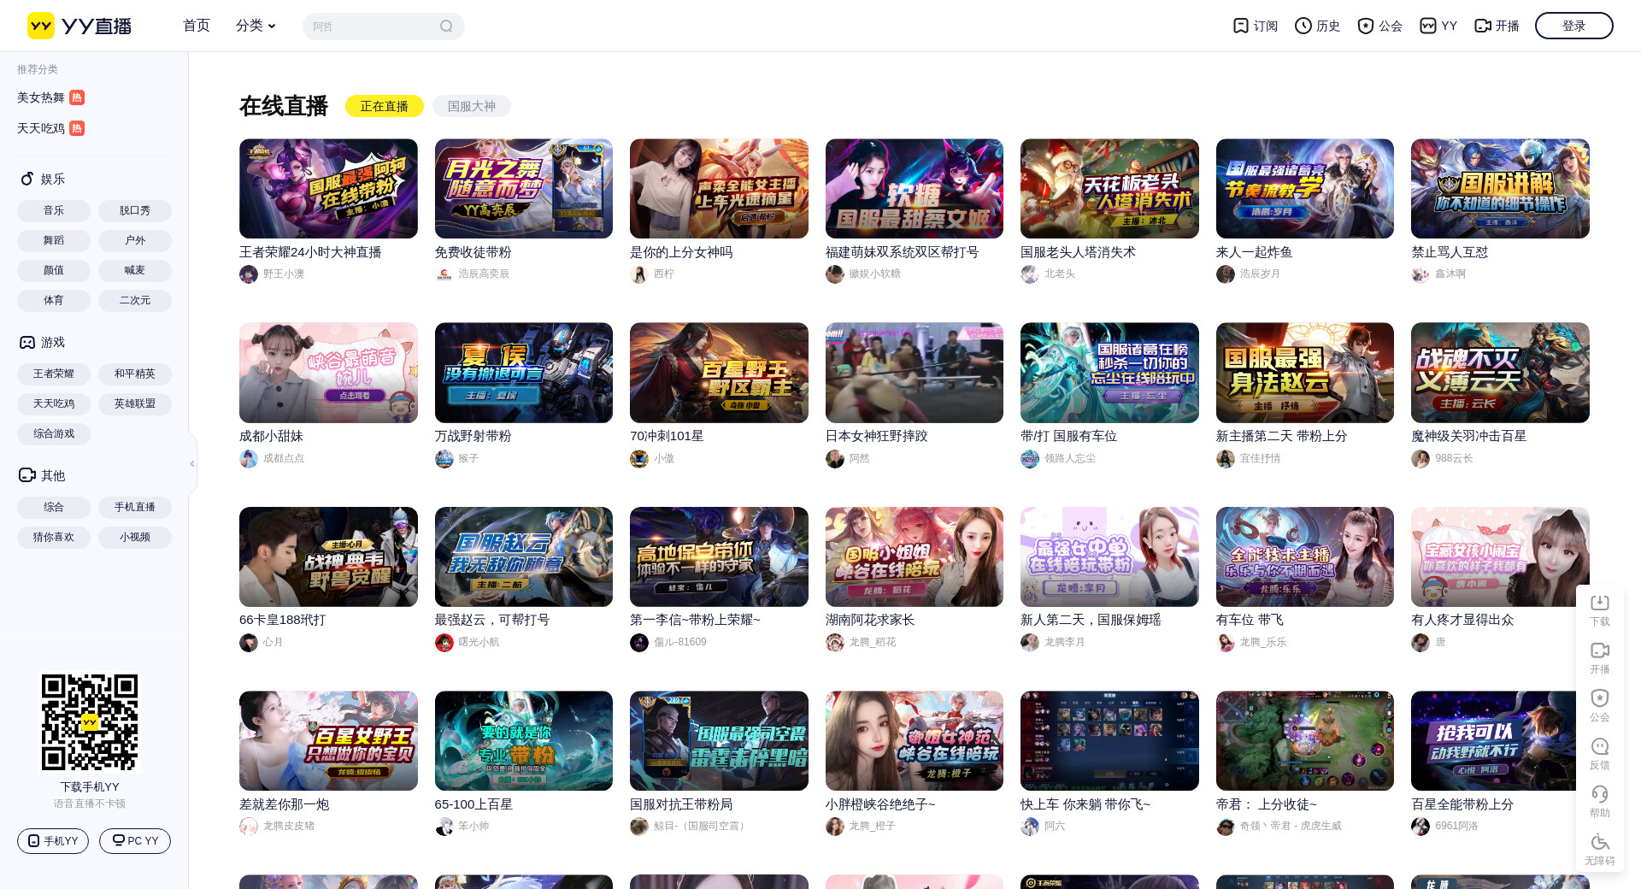Image resolution: width=1641 pixels, height=889 pixels.
Task: Collapse the left sidebar arrow
Action: pos(192,463)
